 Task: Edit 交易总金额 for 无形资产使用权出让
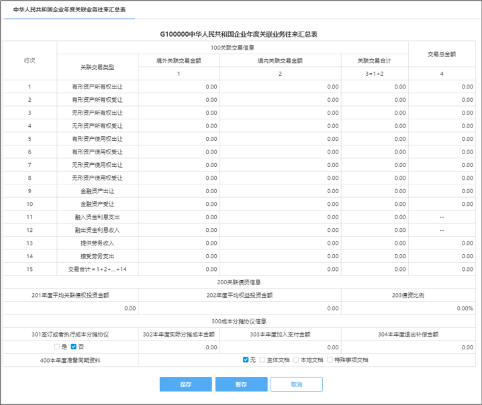(x=442, y=165)
